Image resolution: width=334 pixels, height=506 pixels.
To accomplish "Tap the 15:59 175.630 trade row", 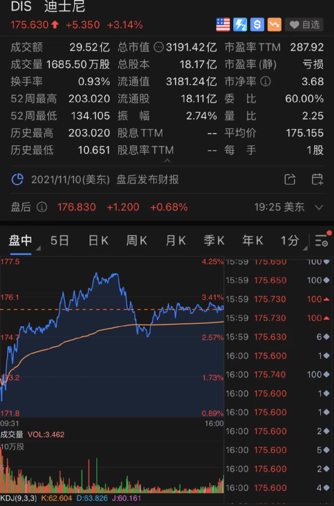I will [277, 337].
